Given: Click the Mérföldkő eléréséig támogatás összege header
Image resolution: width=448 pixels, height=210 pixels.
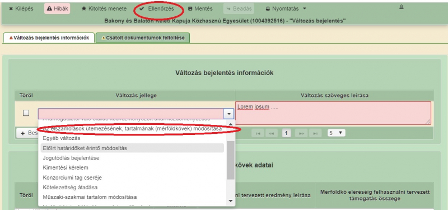Looking at the screenshot, I should pos(375,195).
